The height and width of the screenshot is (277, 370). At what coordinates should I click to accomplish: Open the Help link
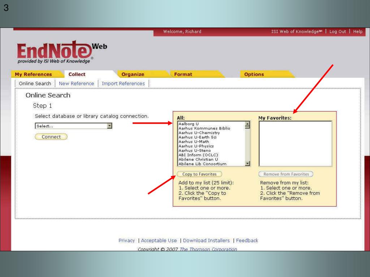358,31
